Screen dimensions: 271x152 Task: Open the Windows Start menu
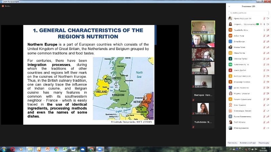click(x=4, y=149)
